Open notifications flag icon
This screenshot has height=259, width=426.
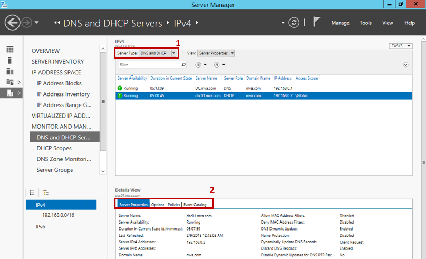click(316, 22)
